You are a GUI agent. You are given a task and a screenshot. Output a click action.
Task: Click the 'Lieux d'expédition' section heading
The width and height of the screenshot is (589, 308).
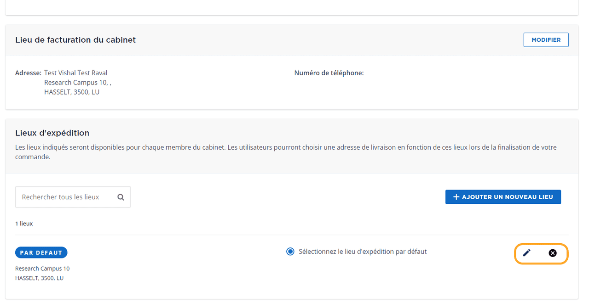[x=52, y=133]
